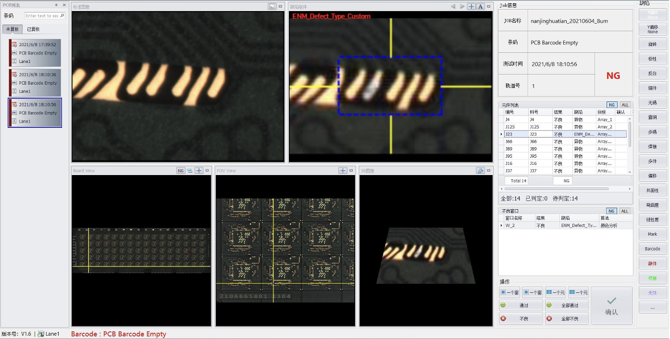
Task: Pin the PCB列表 panel
Action: [x=56, y=5]
